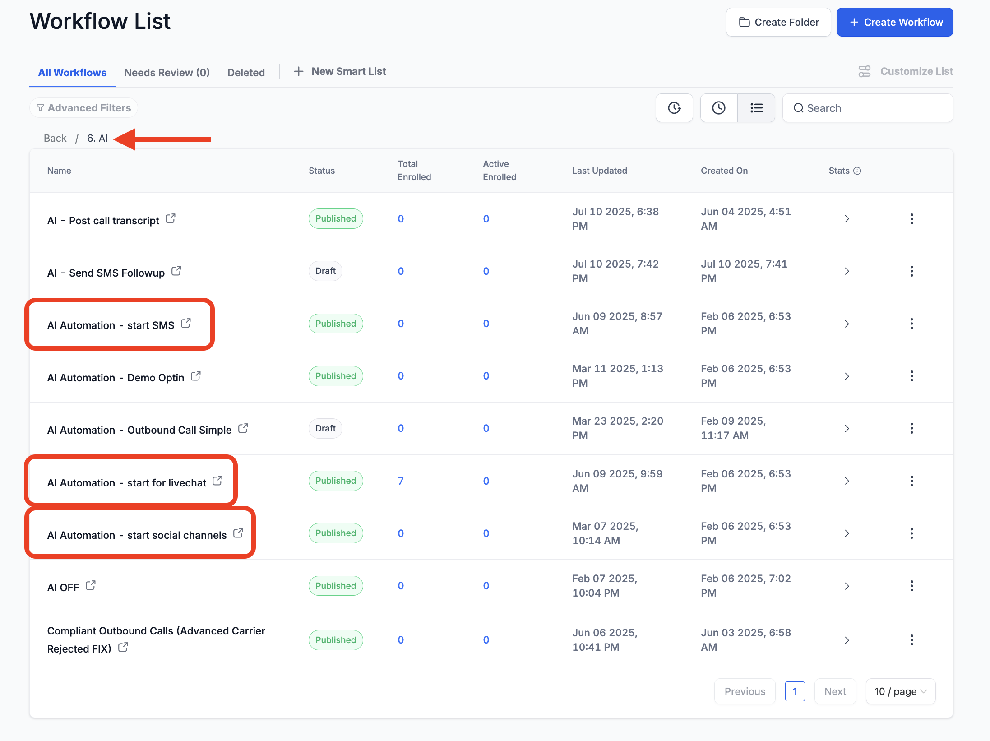Click total enrolled count 7 for livechat
Viewport: 990px width, 741px height.
[x=401, y=481]
